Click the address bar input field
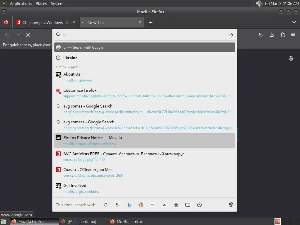The height and width of the screenshot is (225, 300). click(x=145, y=35)
